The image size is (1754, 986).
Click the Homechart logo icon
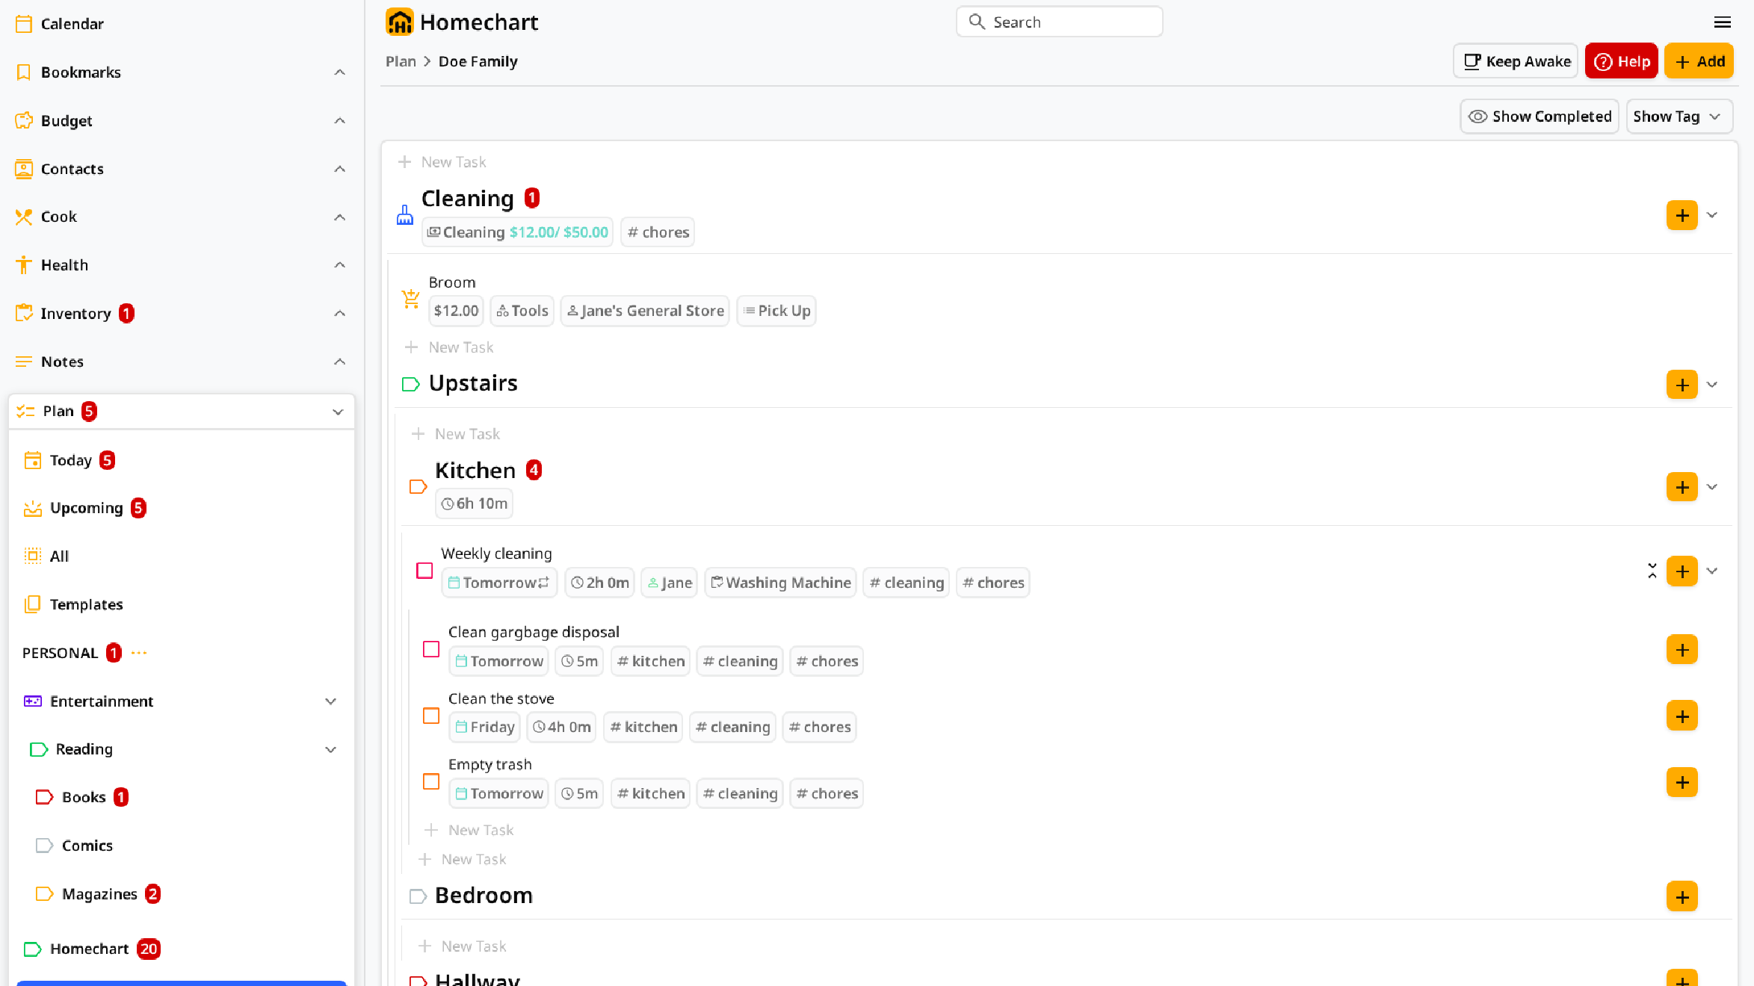pos(400,22)
